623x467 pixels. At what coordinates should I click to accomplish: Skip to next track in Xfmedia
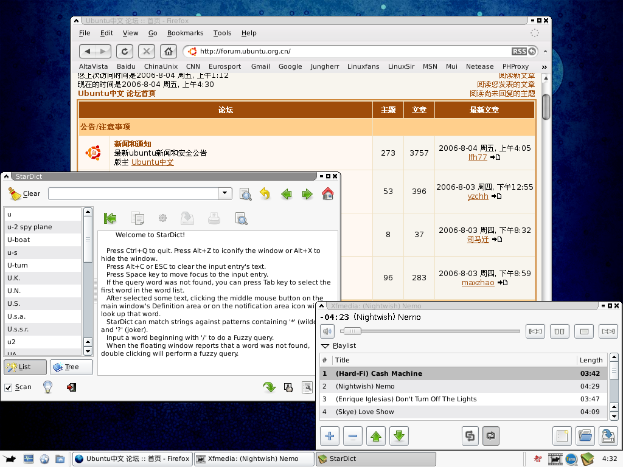tap(608, 331)
